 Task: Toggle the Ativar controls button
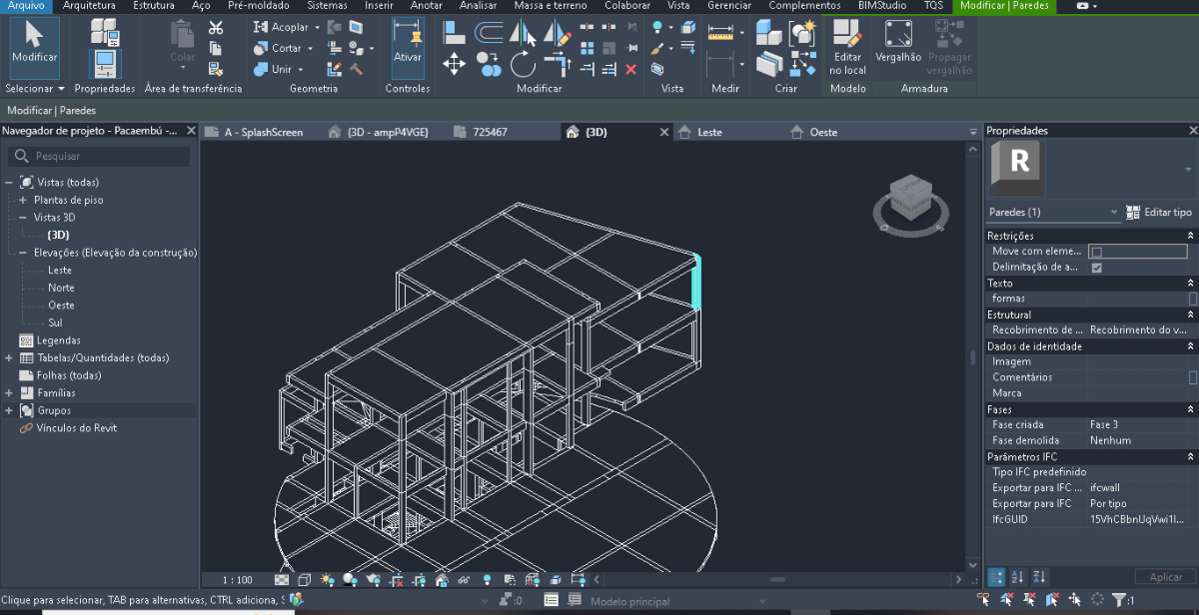(408, 46)
